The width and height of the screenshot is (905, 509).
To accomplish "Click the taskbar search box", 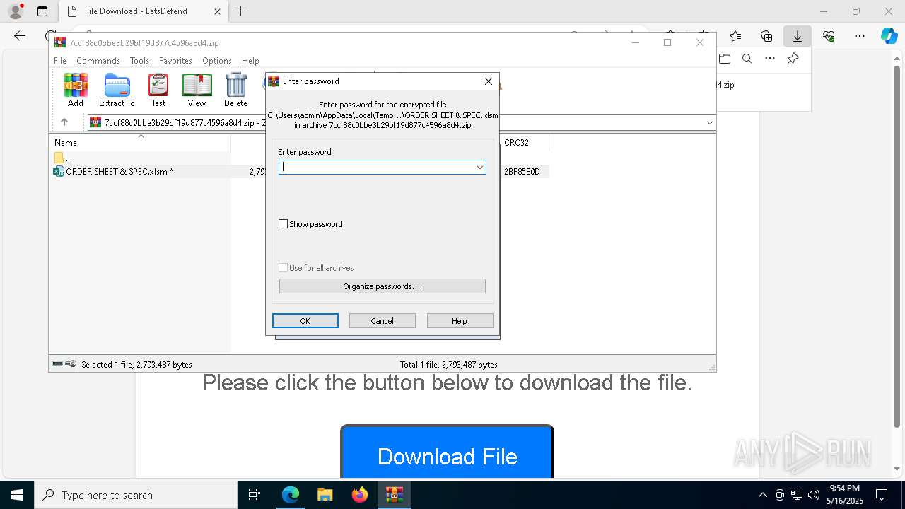I will pos(136,495).
